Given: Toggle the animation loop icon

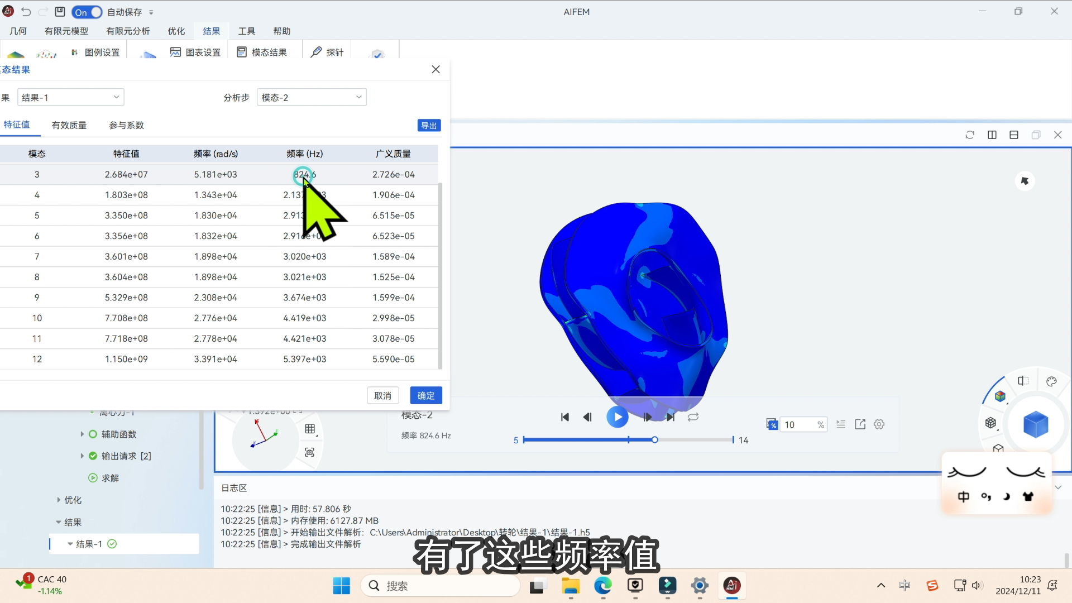Looking at the screenshot, I should [x=693, y=417].
